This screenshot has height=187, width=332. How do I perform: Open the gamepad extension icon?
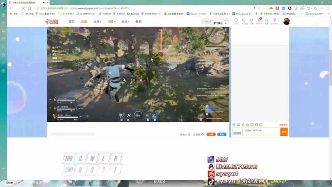[x=271, y=8]
